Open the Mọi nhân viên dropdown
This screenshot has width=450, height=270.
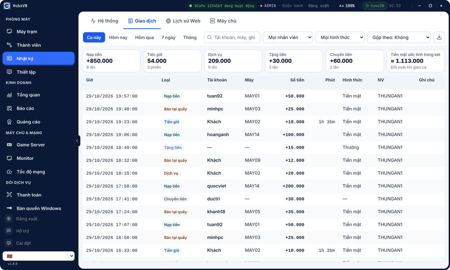[x=288, y=37]
